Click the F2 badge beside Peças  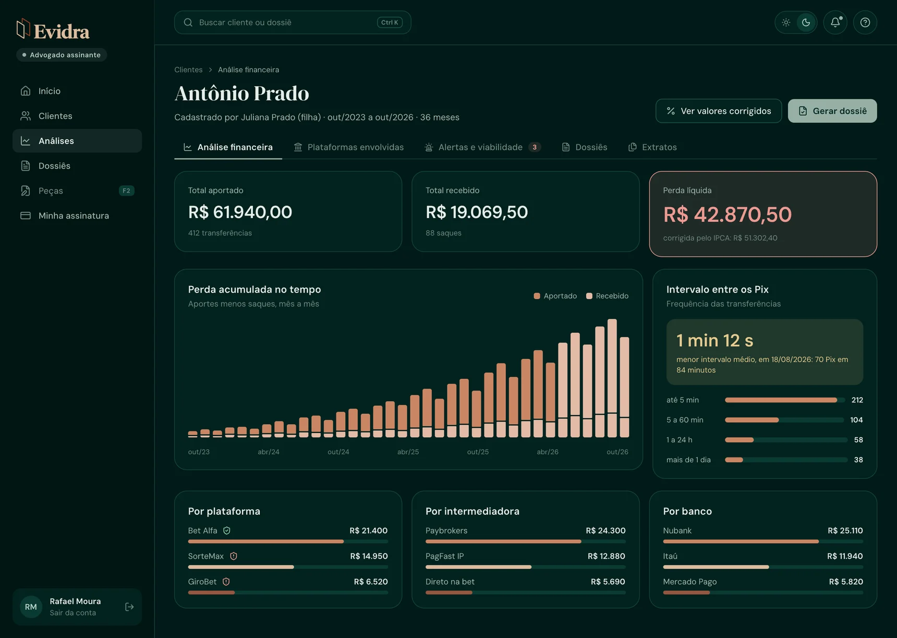click(x=126, y=191)
